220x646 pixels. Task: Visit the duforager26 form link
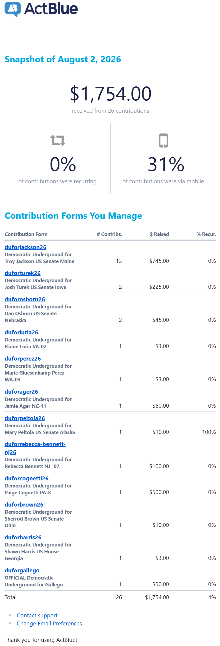[21, 392]
